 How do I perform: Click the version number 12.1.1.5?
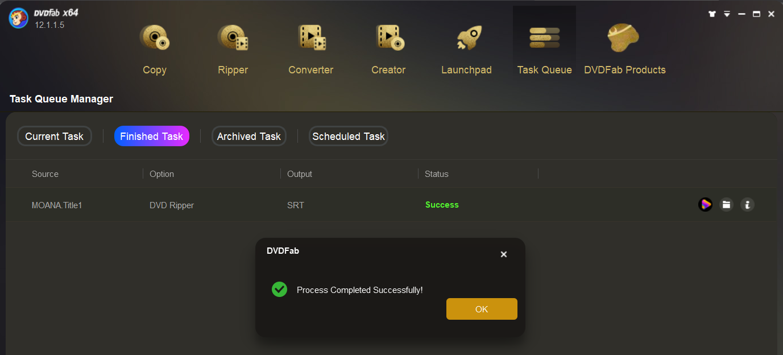[49, 25]
